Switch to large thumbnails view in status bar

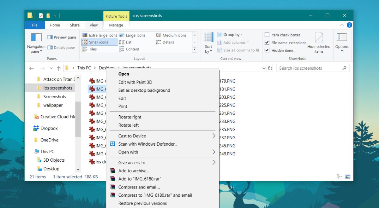tap(348, 177)
